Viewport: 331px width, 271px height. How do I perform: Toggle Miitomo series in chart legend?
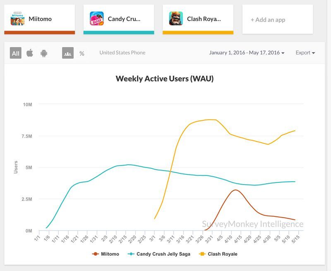pyautogui.click(x=106, y=254)
